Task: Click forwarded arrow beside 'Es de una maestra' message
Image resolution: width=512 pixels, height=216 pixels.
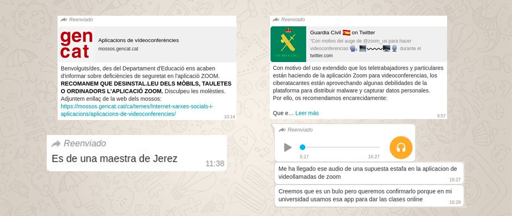Action: 56,144
